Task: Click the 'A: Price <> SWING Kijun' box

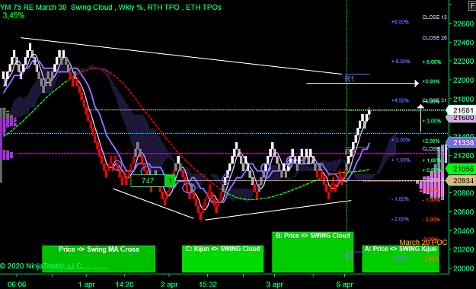Action: [x=401, y=259]
